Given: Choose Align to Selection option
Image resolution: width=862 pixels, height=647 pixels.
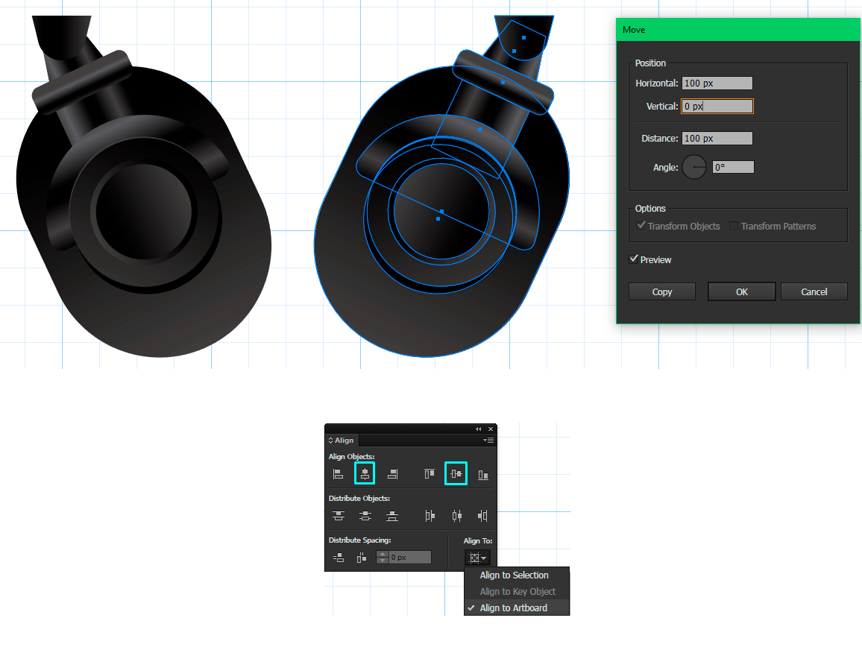Looking at the screenshot, I should [514, 575].
